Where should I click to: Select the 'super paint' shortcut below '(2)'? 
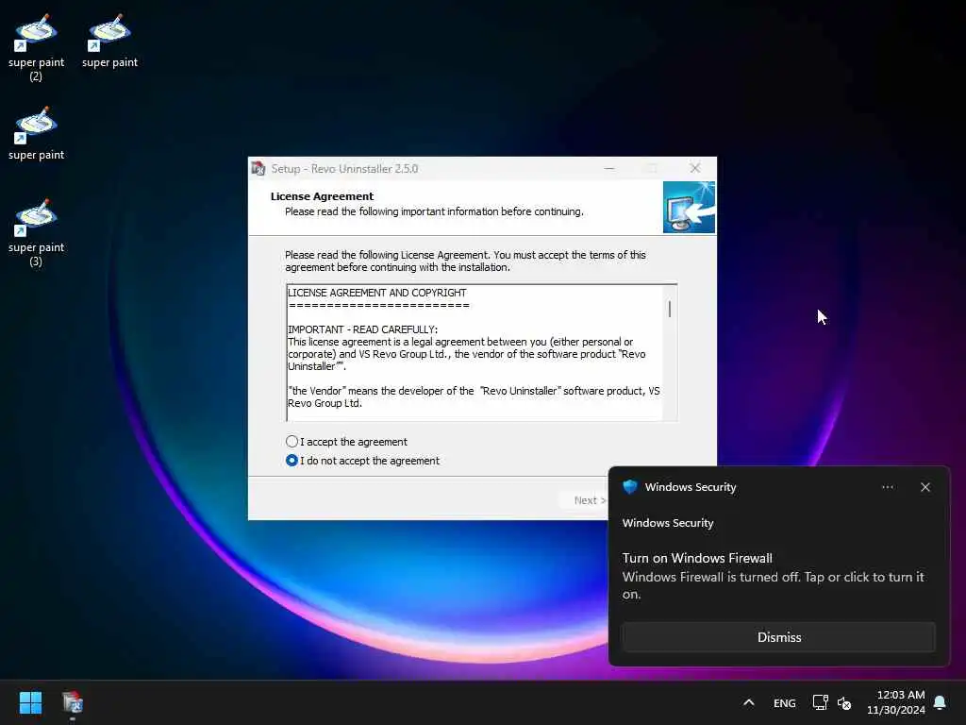(x=36, y=133)
